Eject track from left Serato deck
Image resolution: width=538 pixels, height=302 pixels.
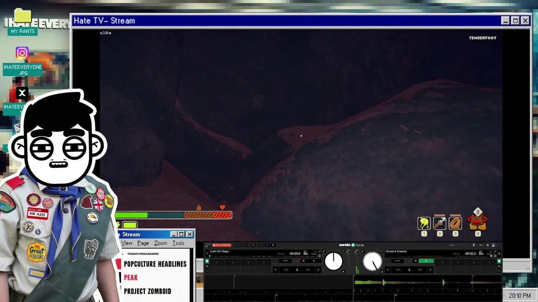click(343, 272)
